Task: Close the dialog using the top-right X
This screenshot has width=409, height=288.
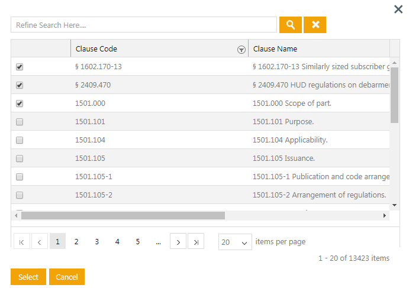Action: (398, 9)
